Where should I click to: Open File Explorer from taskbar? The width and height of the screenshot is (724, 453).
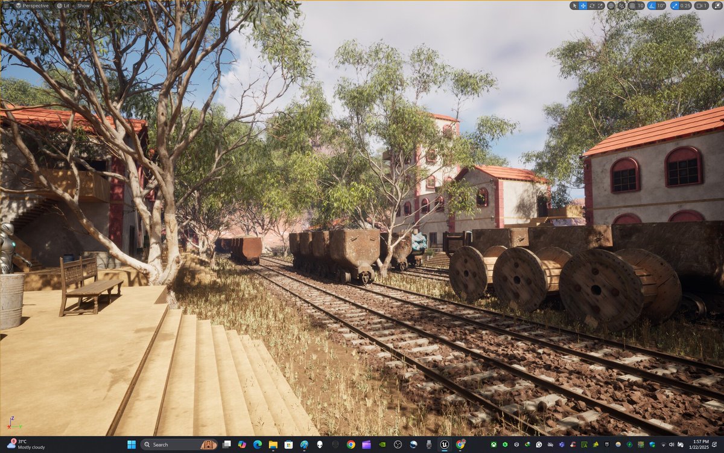(273, 445)
